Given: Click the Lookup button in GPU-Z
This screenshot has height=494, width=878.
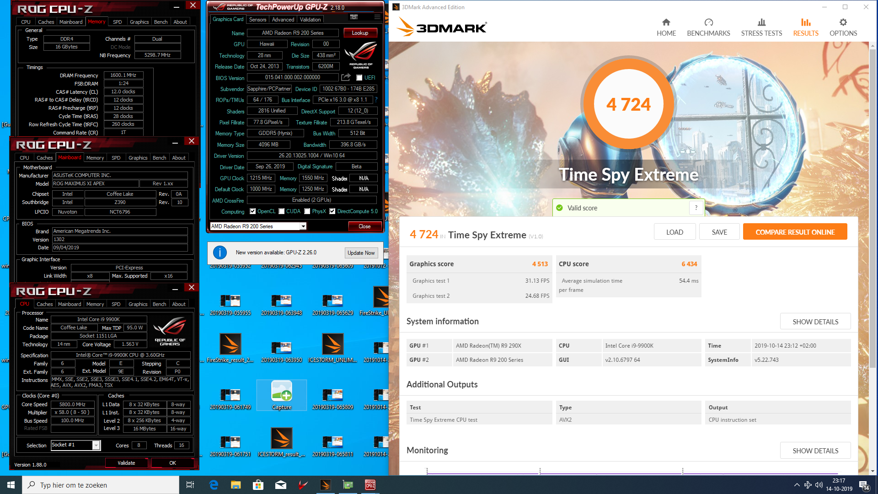Looking at the screenshot, I should pos(360,33).
